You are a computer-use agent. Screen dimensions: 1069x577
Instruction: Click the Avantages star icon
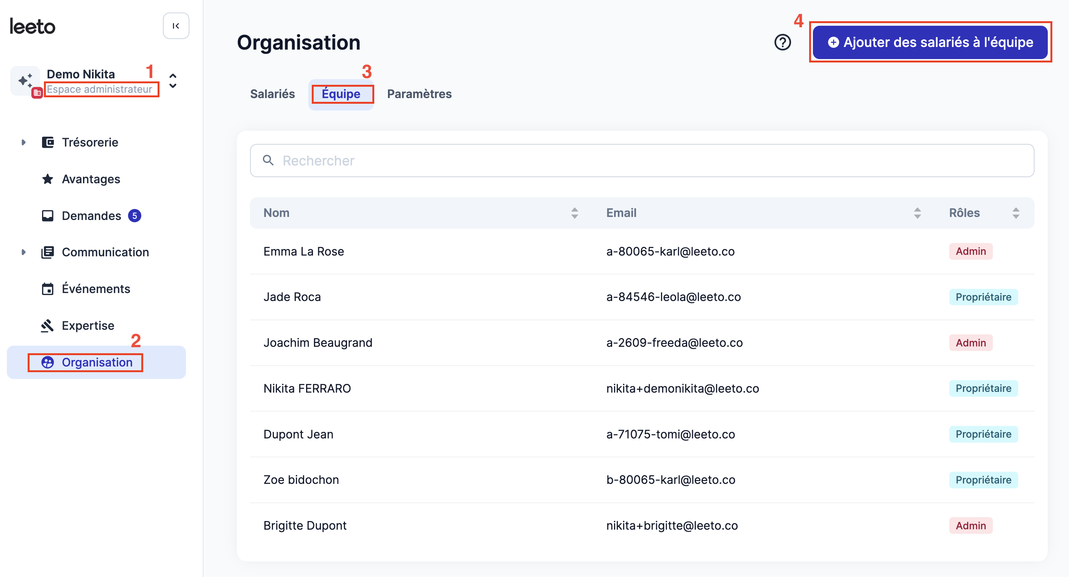point(48,179)
